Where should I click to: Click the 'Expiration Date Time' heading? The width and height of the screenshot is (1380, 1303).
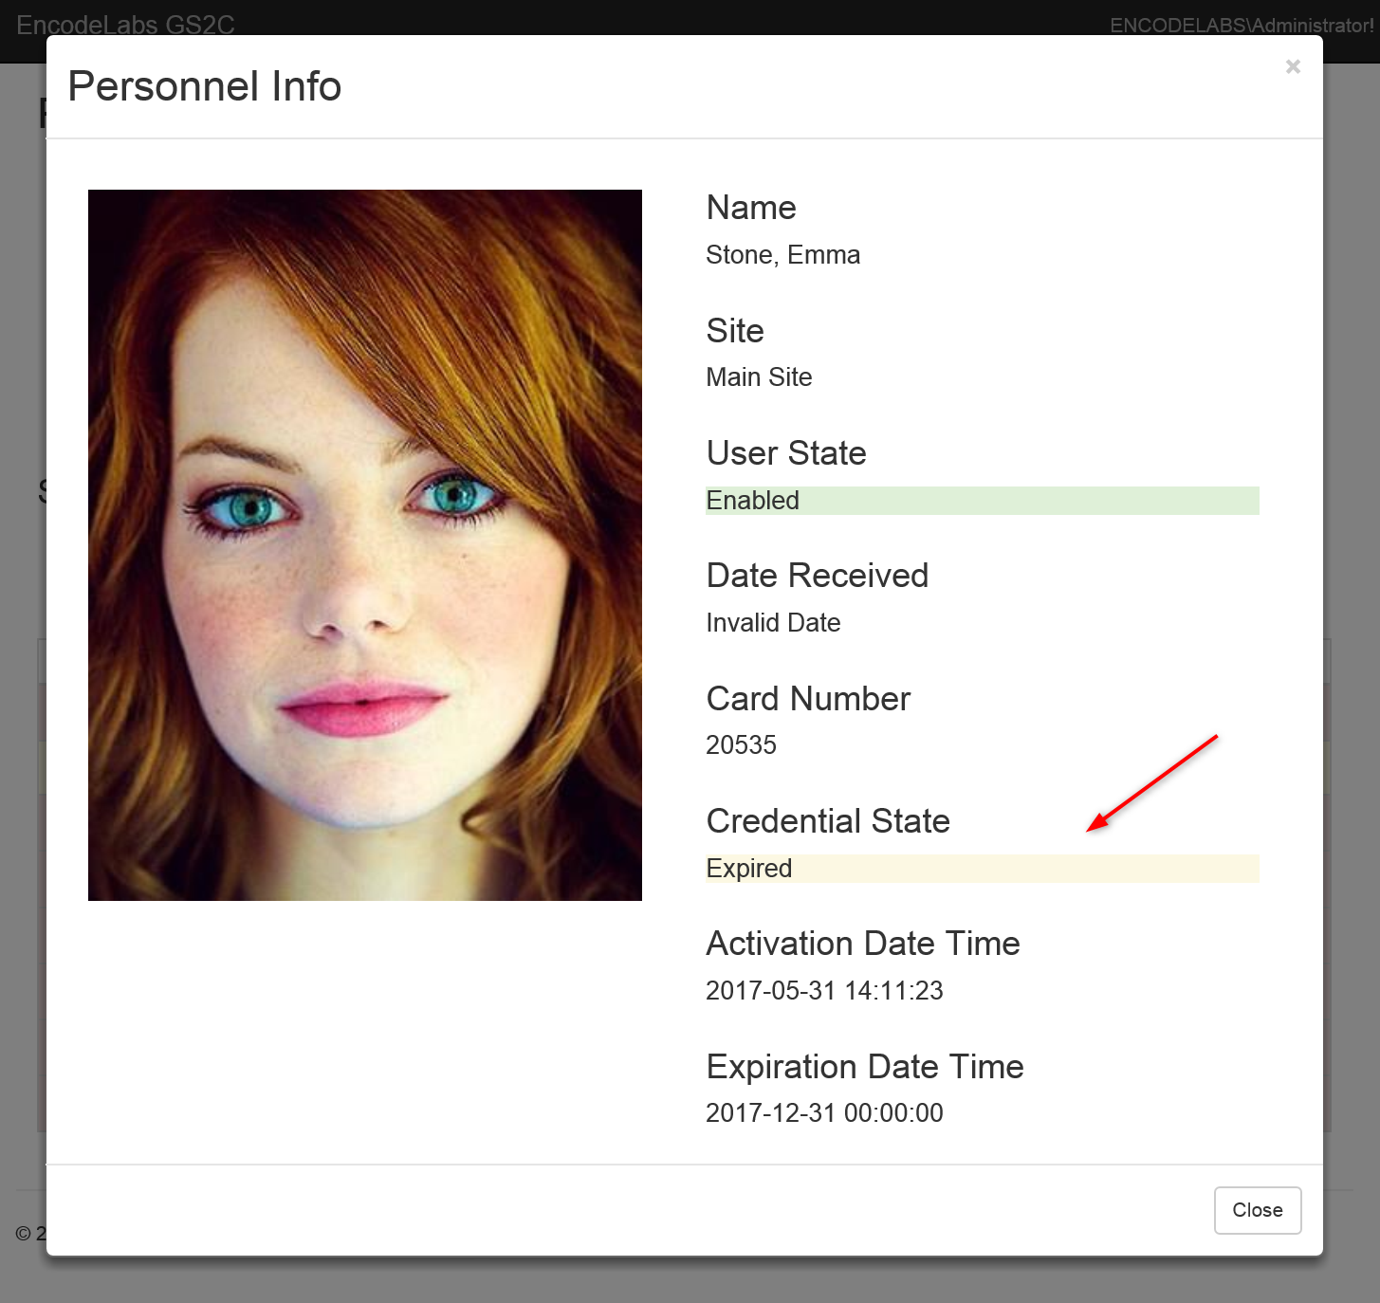(866, 1067)
